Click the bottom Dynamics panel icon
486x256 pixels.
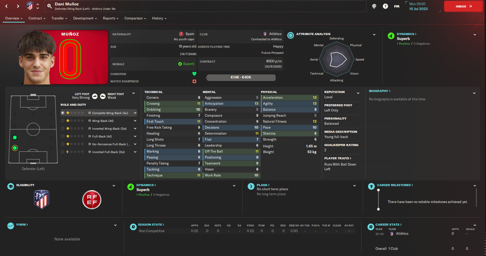tap(131, 186)
